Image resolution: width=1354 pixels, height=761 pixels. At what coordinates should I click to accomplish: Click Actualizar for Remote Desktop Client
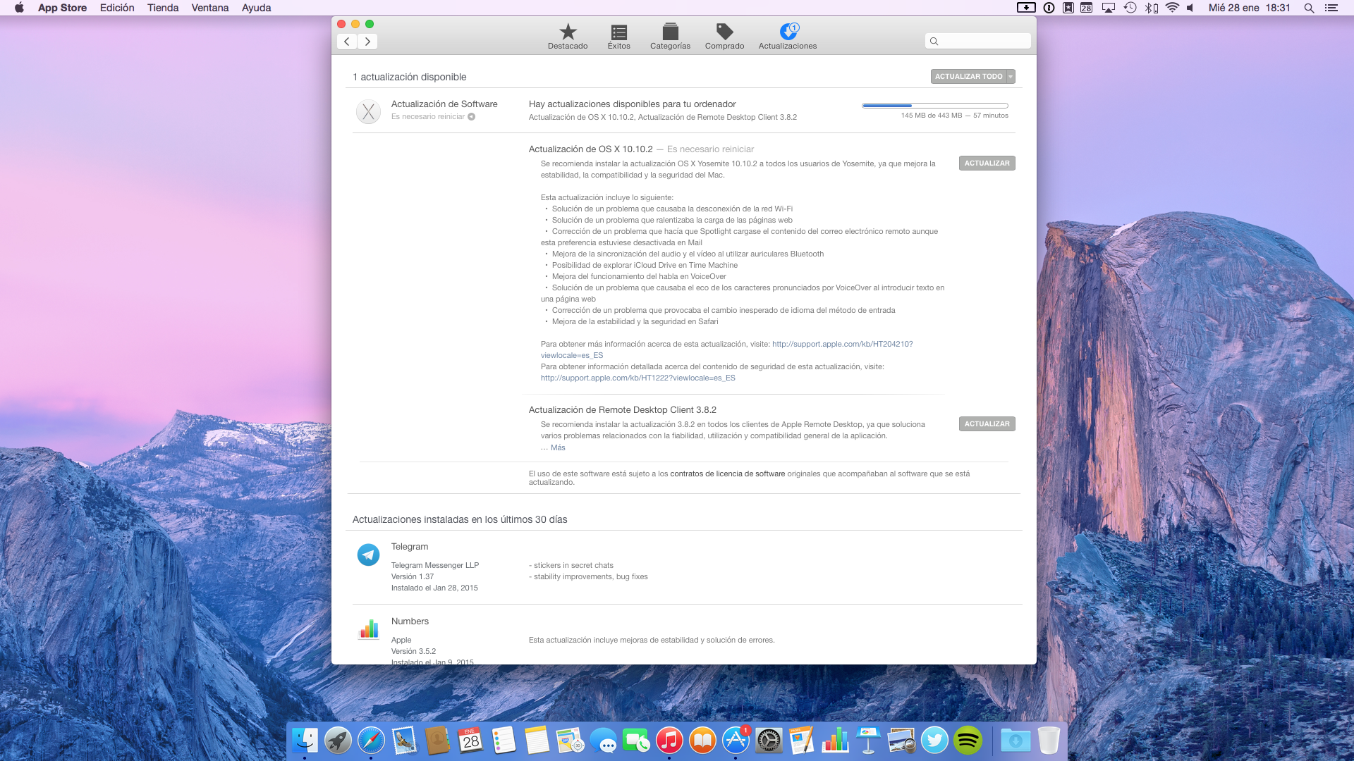pos(987,424)
